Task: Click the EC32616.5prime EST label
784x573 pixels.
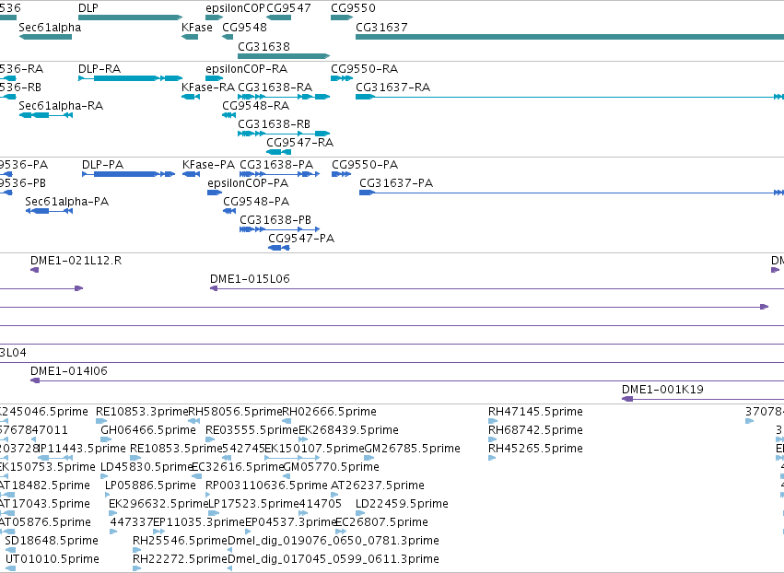Action: click(x=238, y=467)
